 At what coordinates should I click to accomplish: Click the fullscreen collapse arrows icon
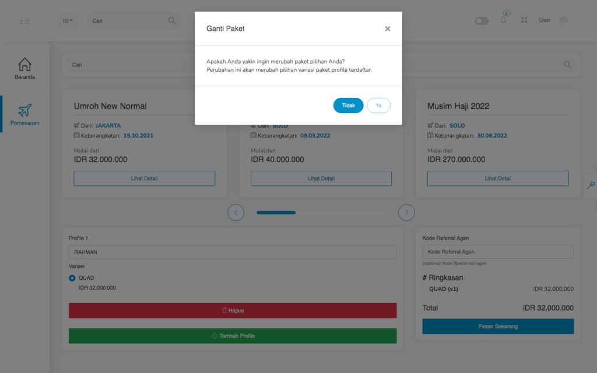[524, 20]
